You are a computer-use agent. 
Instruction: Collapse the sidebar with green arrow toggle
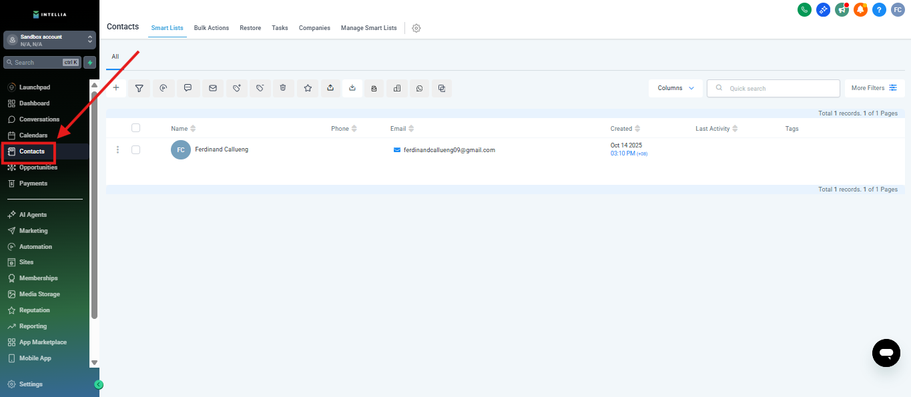(99, 384)
